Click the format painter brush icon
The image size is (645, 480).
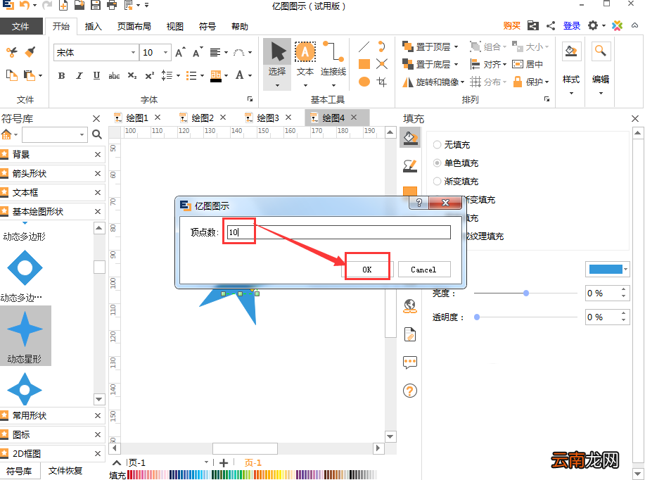point(30,52)
